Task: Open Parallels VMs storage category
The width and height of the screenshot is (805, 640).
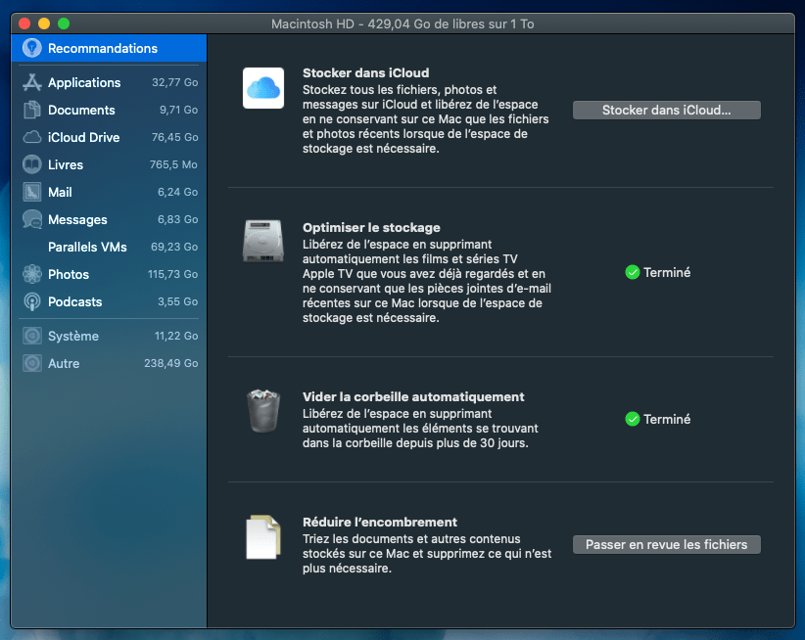Action: coord(87,248)
